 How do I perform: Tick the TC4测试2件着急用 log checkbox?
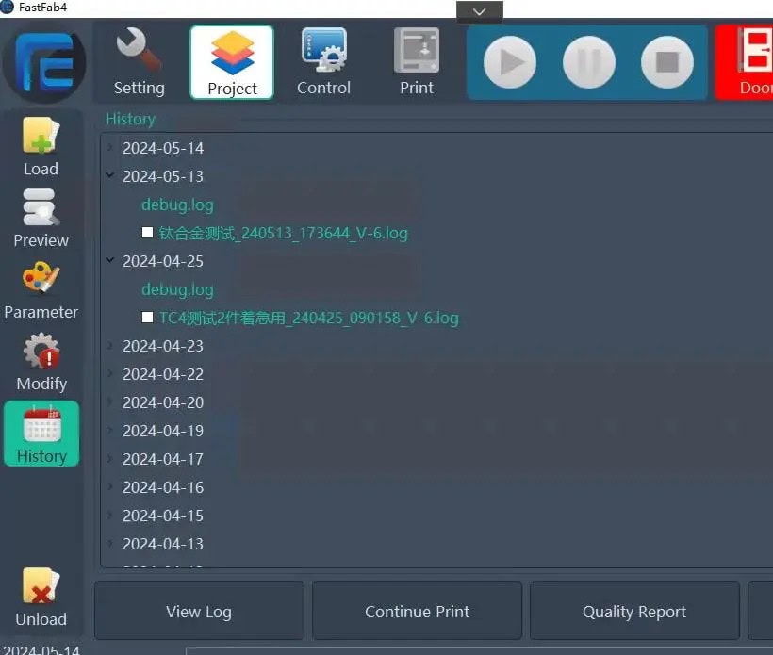click(x=148, y=318)
